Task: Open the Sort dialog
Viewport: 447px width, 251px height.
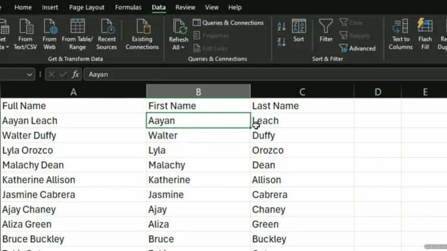Action: tap(299, 31)
